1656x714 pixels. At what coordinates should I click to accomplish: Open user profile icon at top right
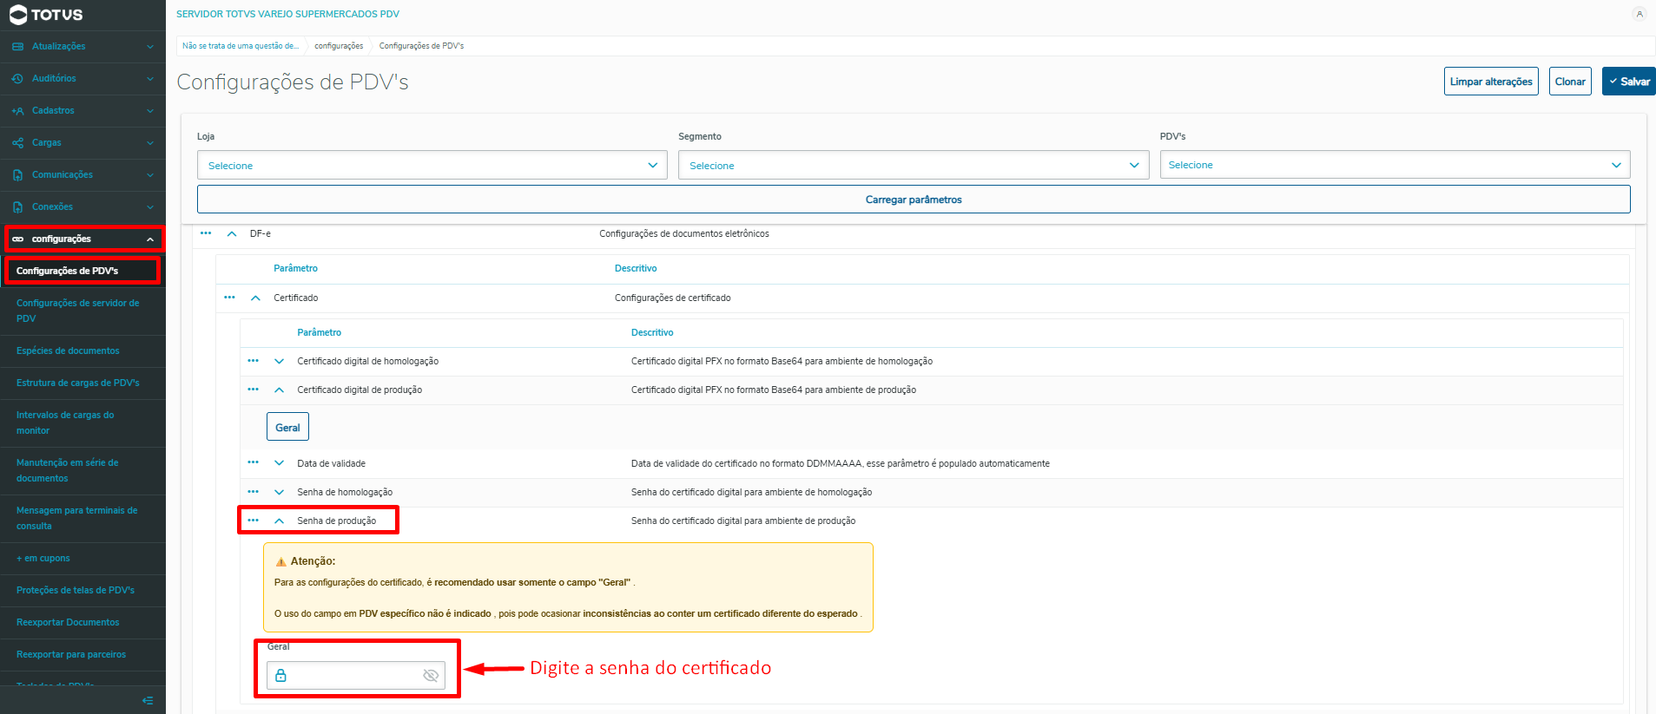(x=1639, y=14)
